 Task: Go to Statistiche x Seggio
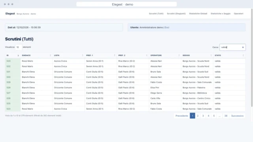tap(221, 14)
